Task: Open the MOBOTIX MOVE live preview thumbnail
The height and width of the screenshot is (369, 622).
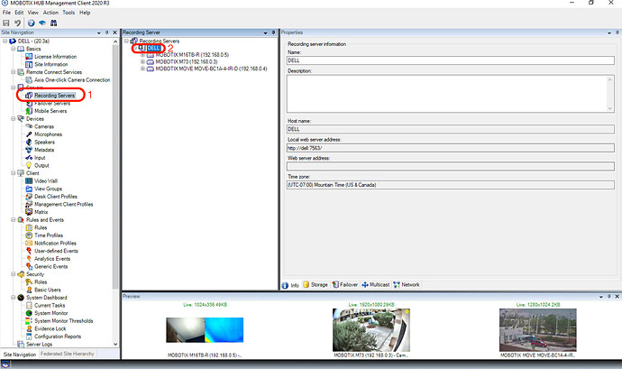Action: click(537, 329)
